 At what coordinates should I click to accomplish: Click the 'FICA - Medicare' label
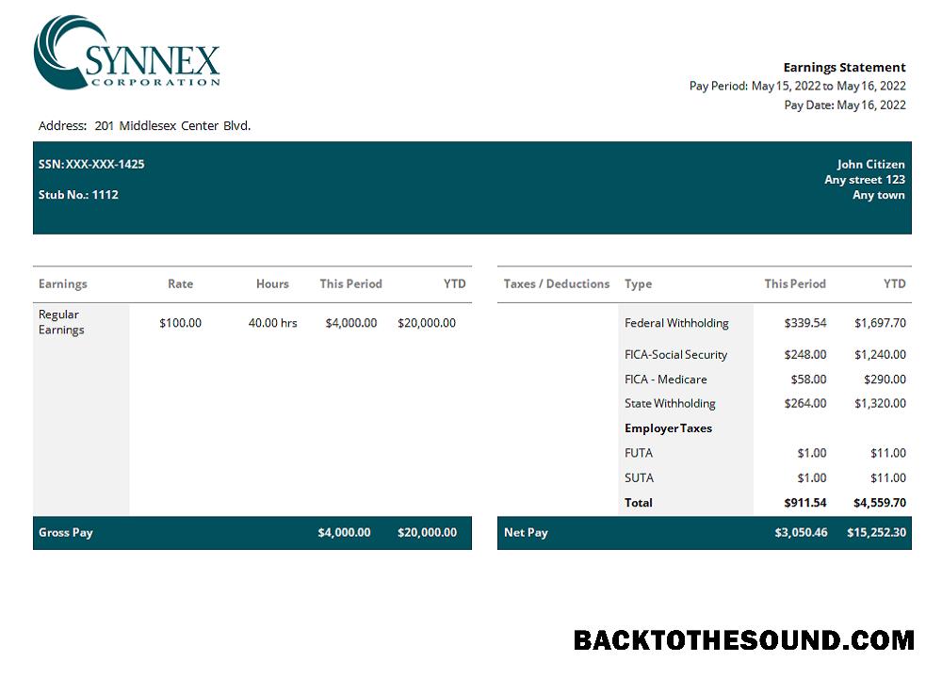(666, 379)
